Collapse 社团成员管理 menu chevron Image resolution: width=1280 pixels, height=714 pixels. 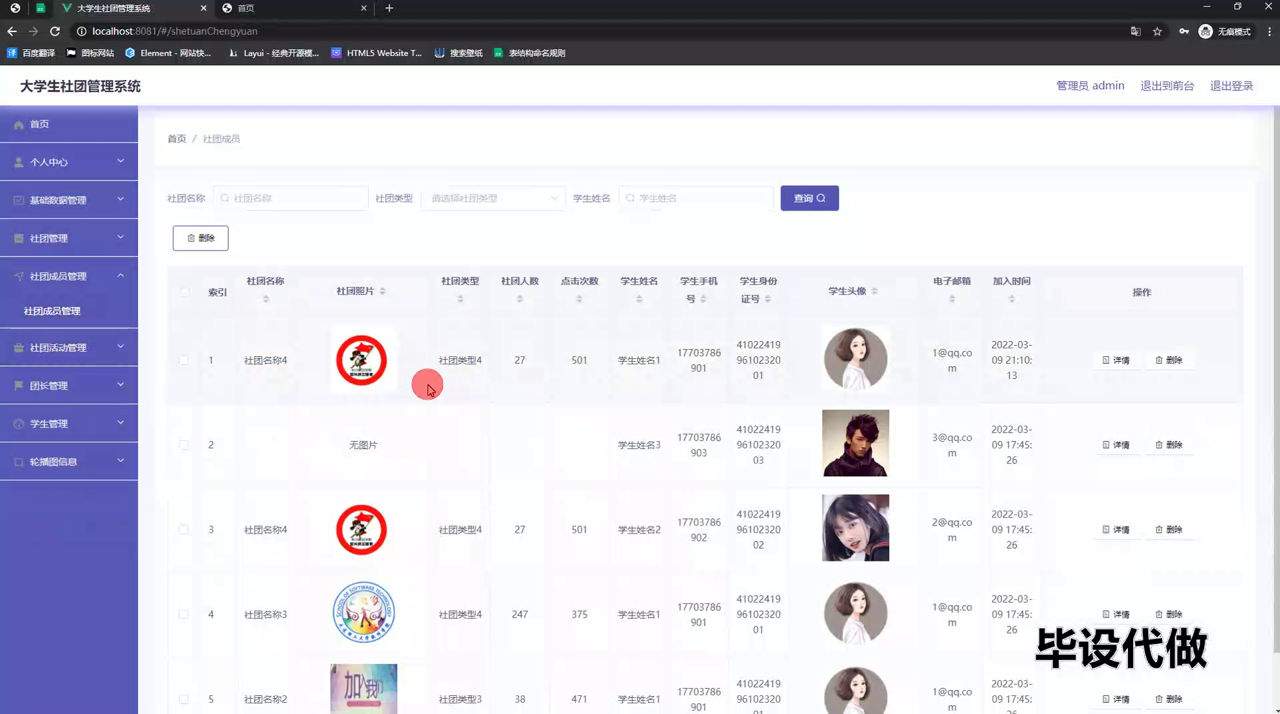tap(121, 275)
